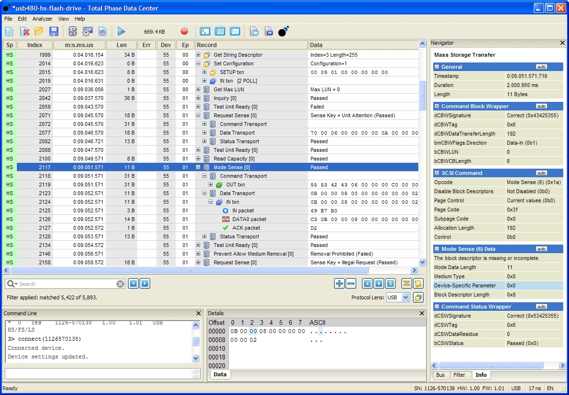
Task: Click the next search result arrow
Action: point(144,284)
